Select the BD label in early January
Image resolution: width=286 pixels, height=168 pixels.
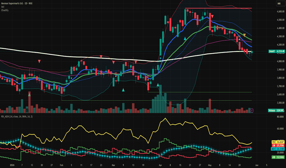tap(17, 79)
